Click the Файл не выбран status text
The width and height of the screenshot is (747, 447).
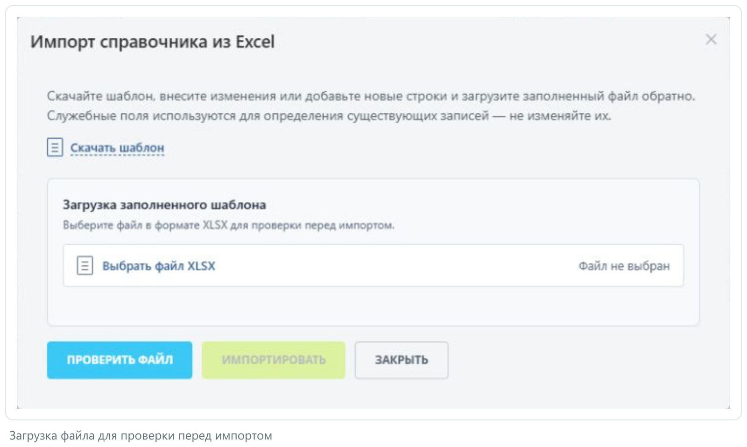coord(624,266)
